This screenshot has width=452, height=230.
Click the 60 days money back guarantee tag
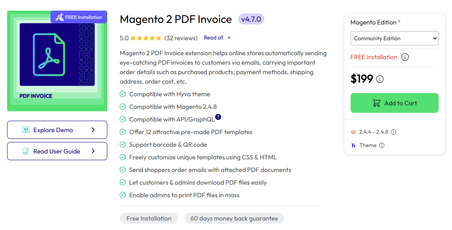tap(234, 218)
